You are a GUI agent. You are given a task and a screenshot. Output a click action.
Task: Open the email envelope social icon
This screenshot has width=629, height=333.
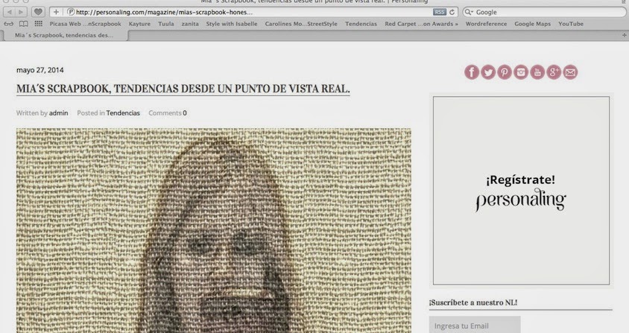pyautogui.click(x=570, y=72)
